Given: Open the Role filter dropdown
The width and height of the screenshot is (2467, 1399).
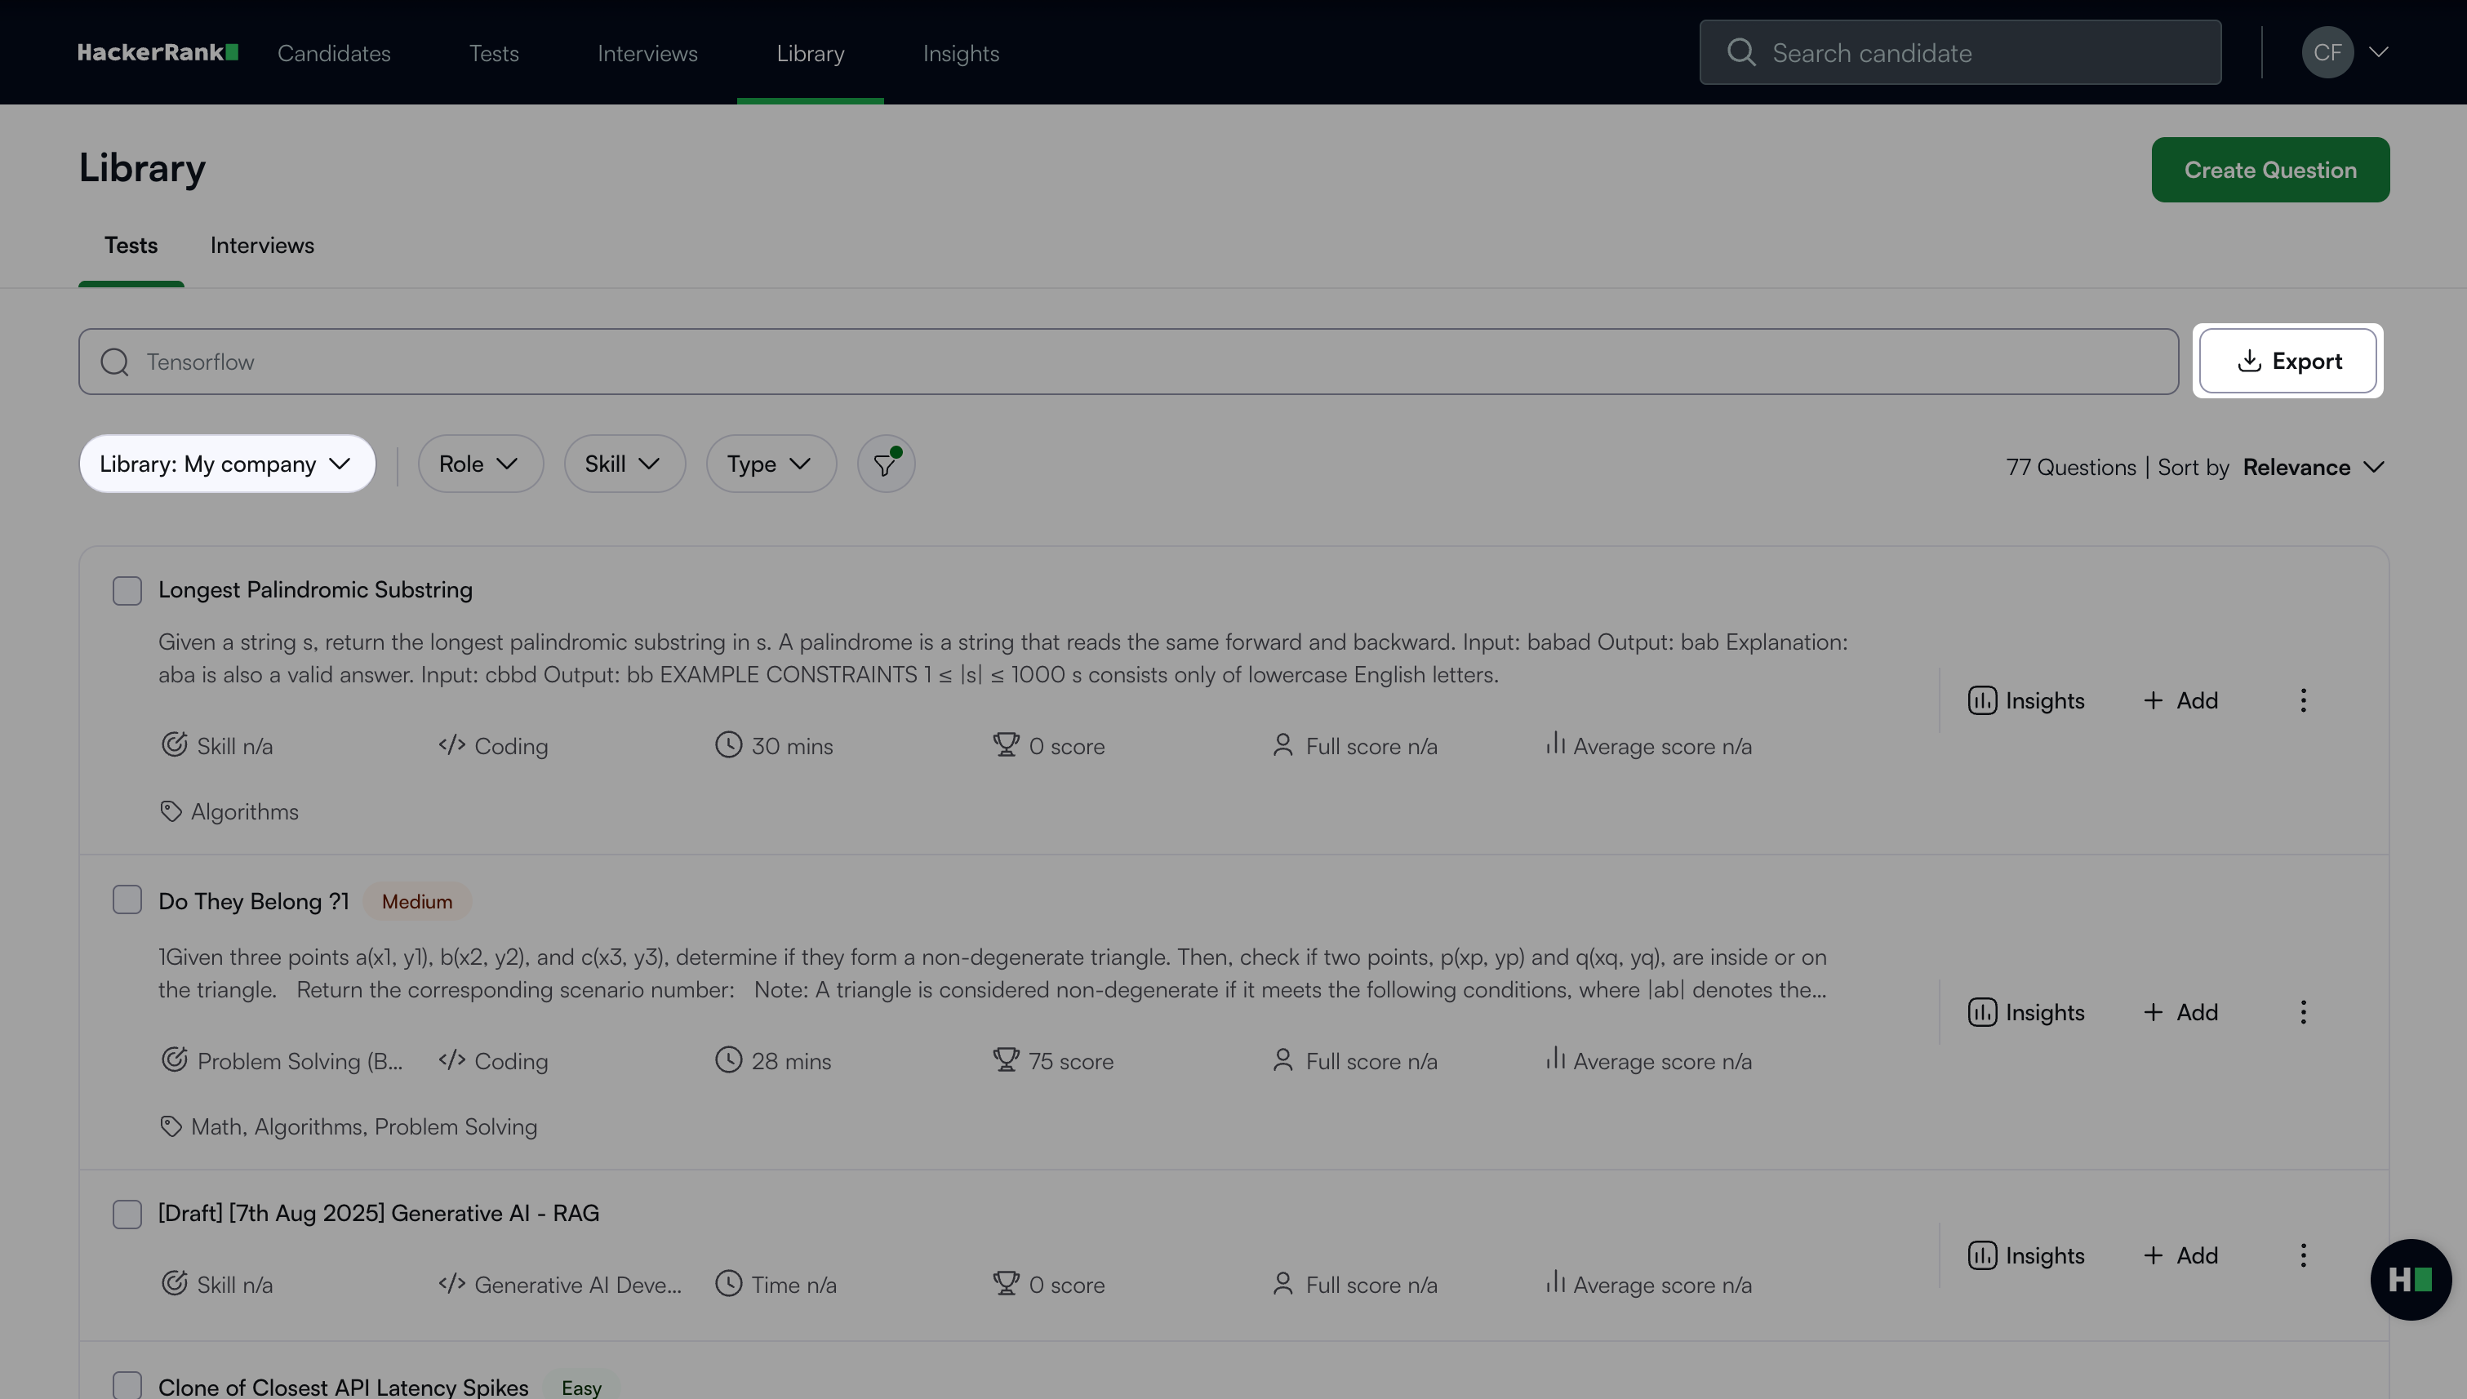Looking at the screenshot, I should [x=479, y=464].
